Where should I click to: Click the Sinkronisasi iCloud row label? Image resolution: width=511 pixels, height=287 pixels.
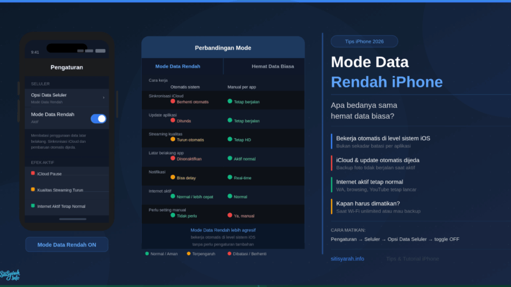coord(166,96)
